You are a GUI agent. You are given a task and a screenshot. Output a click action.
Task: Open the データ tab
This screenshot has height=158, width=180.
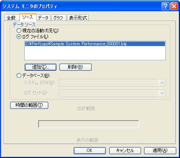43,18
